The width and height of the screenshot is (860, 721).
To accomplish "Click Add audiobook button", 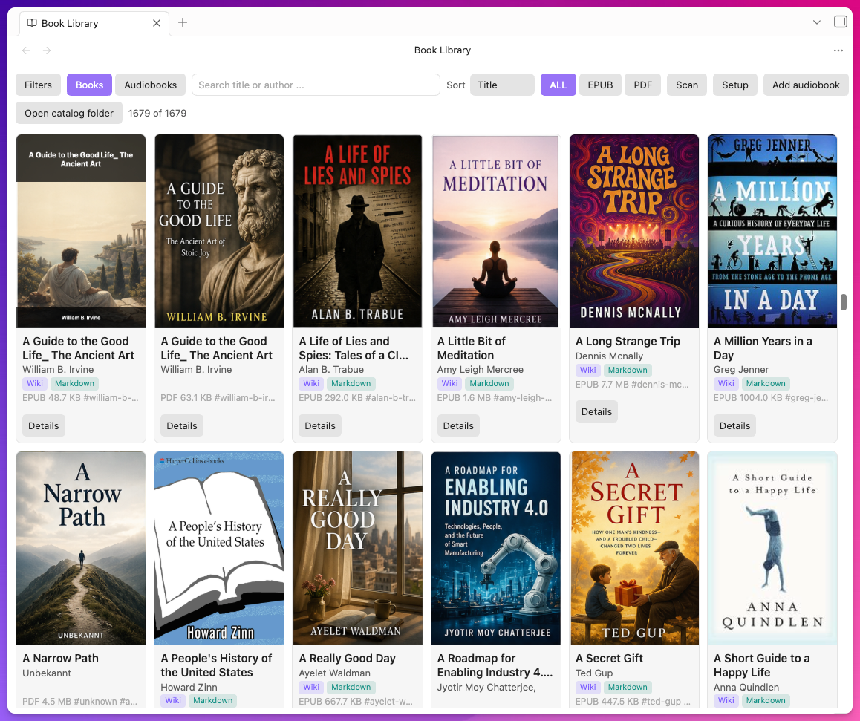I will click(x=806, y=85).
